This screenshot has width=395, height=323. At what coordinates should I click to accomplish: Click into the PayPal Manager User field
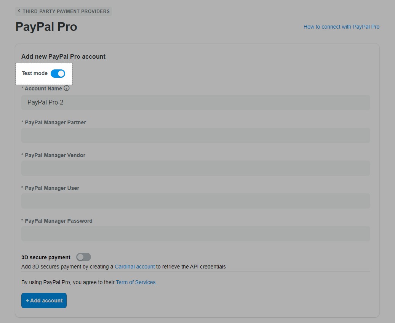pyautogui.click(x=195, y=201)
